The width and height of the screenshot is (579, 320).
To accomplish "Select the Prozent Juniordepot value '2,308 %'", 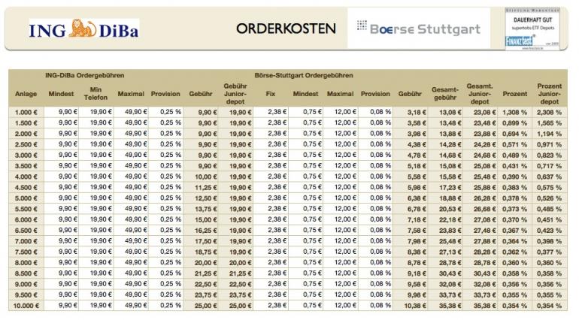I will [550, 112].
